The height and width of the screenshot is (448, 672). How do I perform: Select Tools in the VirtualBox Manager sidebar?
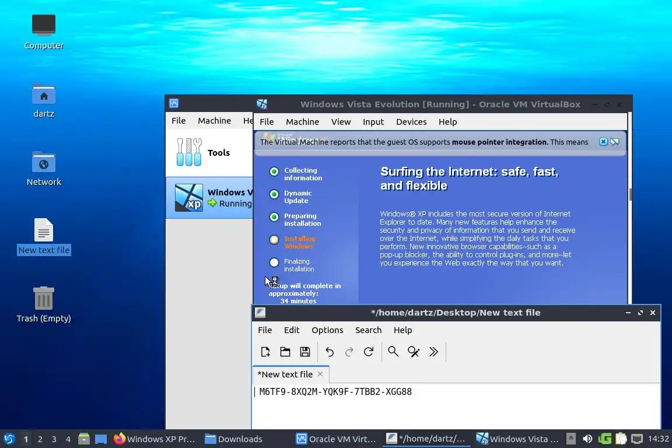[x=209, y=153]
